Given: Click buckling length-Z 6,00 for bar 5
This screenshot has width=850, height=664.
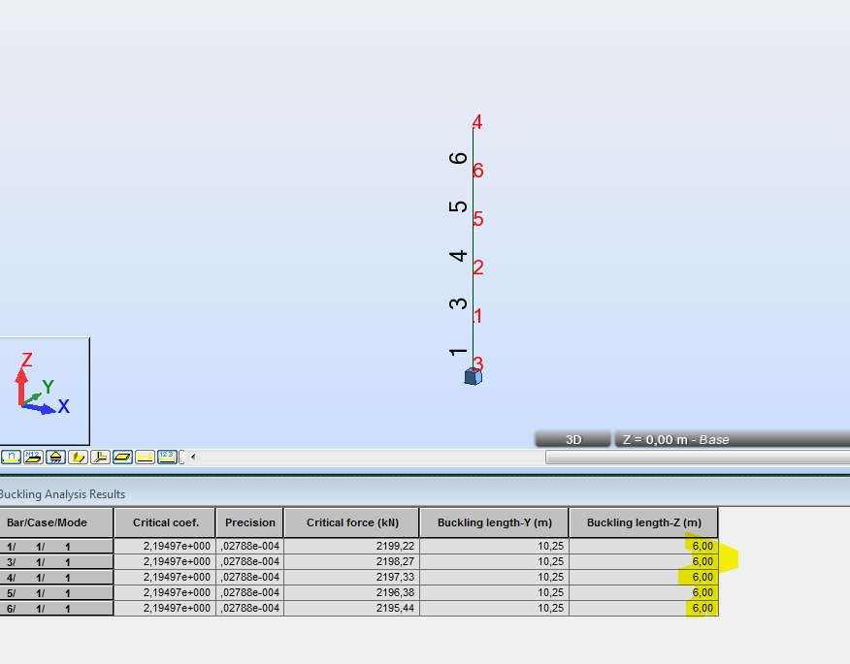Looking at the screenshot, I should [x=644, y=592].
